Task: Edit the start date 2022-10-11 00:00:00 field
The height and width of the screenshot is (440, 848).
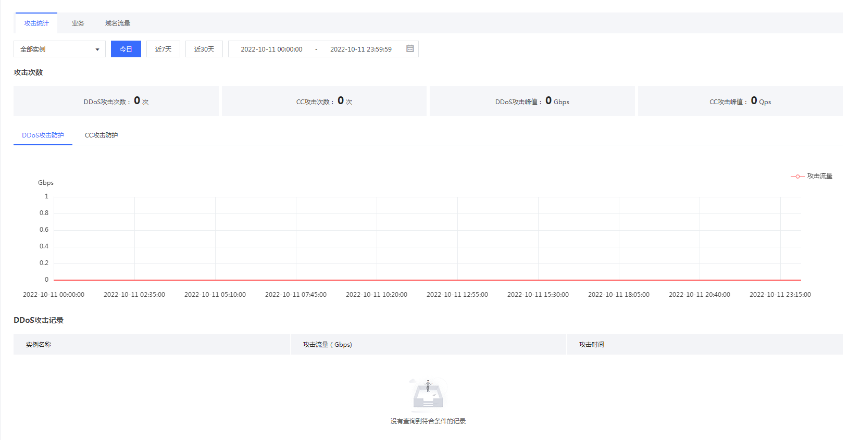Action: [x=271, y=49]
